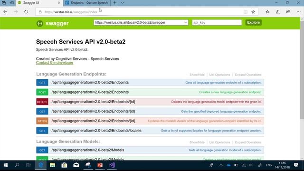Screen dimensions: 304x171
Task: Expand PATCH /Endpoints/{id} operation button
Action: [x=42, y=121]
